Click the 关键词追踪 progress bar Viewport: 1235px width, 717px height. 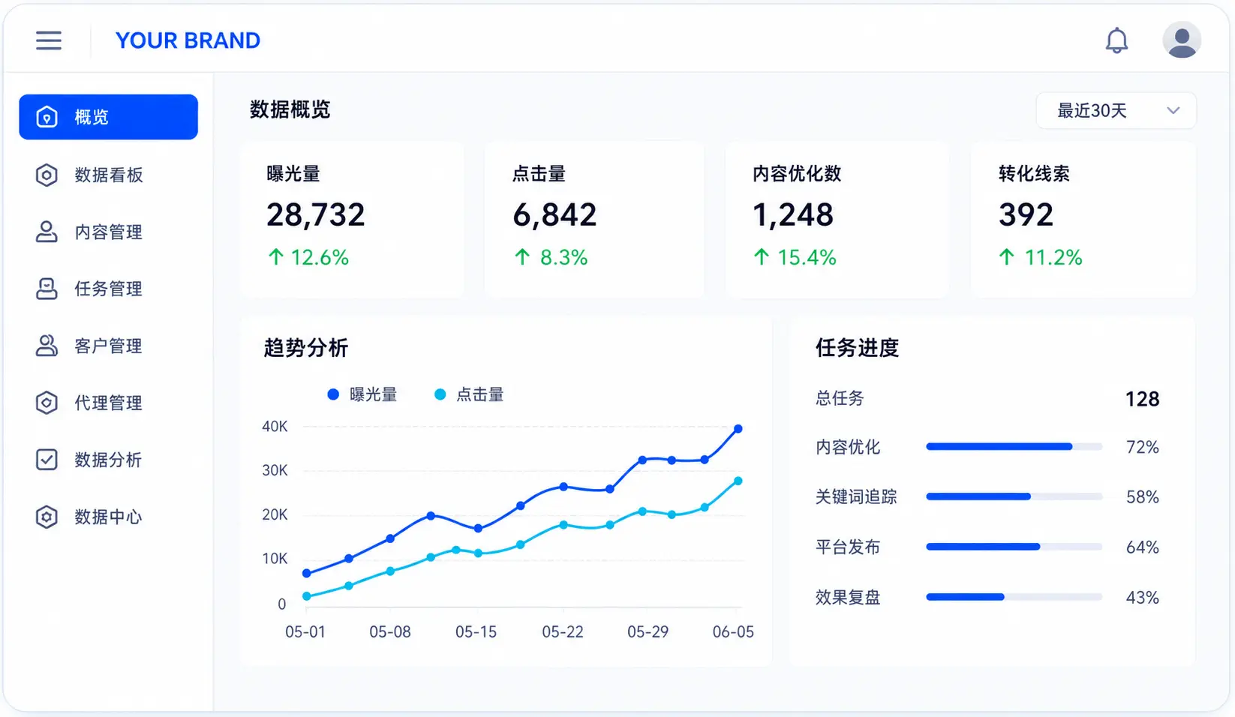point(1014,496)
